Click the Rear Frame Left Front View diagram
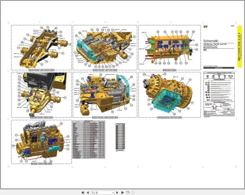245x195 pixels. click(x=41, y=48)
